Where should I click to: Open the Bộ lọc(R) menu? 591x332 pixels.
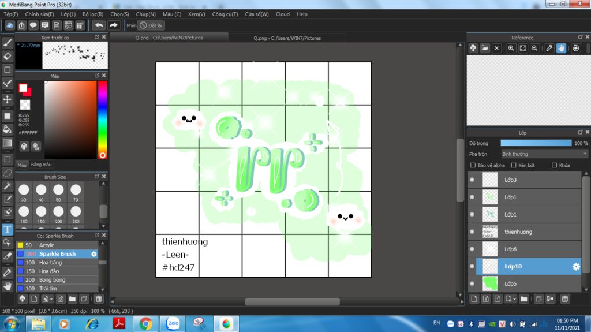tap(93, 14)
